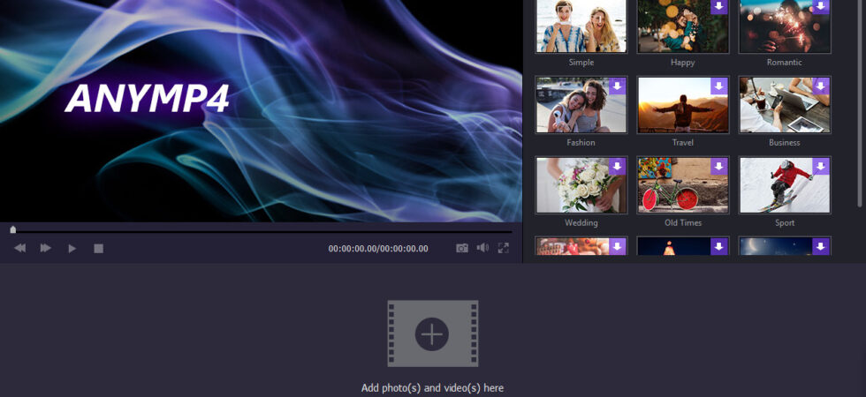
Task: Click the plus icon to add media
Action: coord(432,334)
